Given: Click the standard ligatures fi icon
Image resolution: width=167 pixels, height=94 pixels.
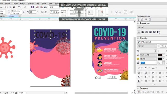Looking at the screenshot, I should 139,81.
